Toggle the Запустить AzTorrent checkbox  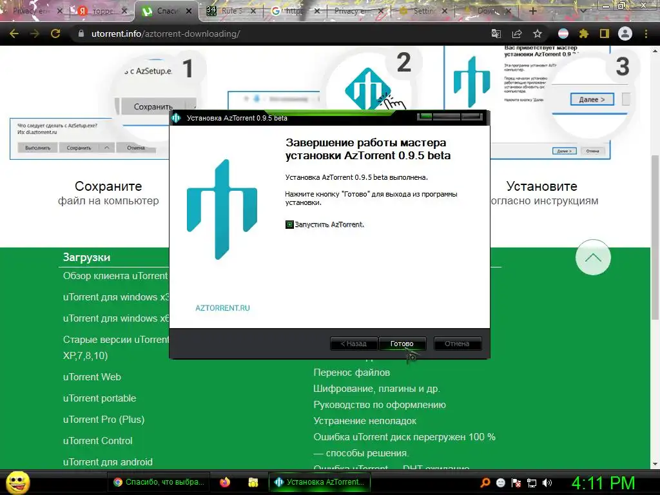click(289, 224)
